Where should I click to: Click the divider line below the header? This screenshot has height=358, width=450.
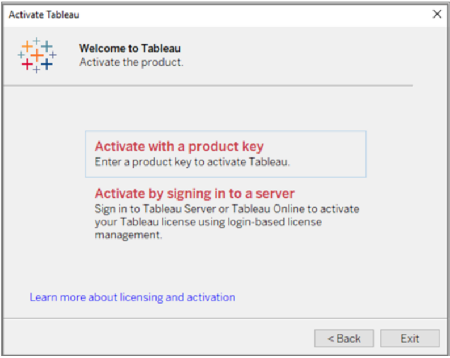point(208,86)
